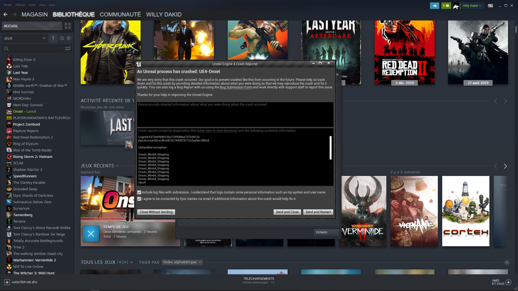The width and height of the screenshot is (518, 291).
Task: Click the library page vertical scrollbar
Action: pyautogui.click(x=516, y=29)
